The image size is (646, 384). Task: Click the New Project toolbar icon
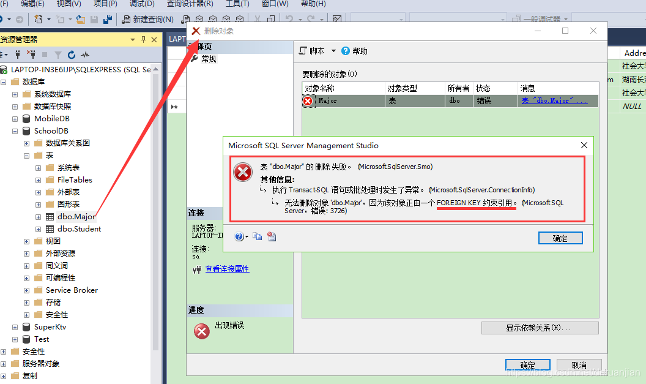[39, 19]
